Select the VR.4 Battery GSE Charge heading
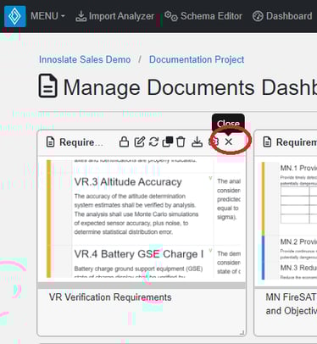317x344 pixels. tap(139, 254)
